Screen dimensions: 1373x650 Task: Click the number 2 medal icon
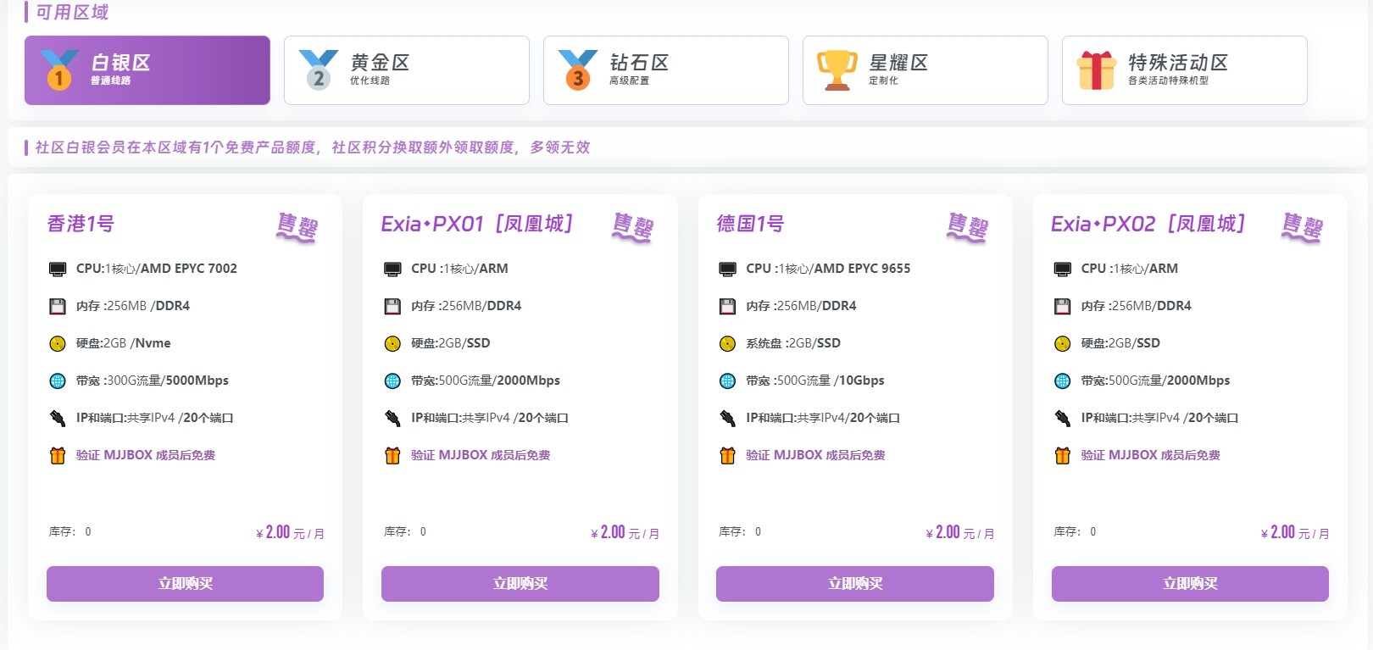coord(319,70)
